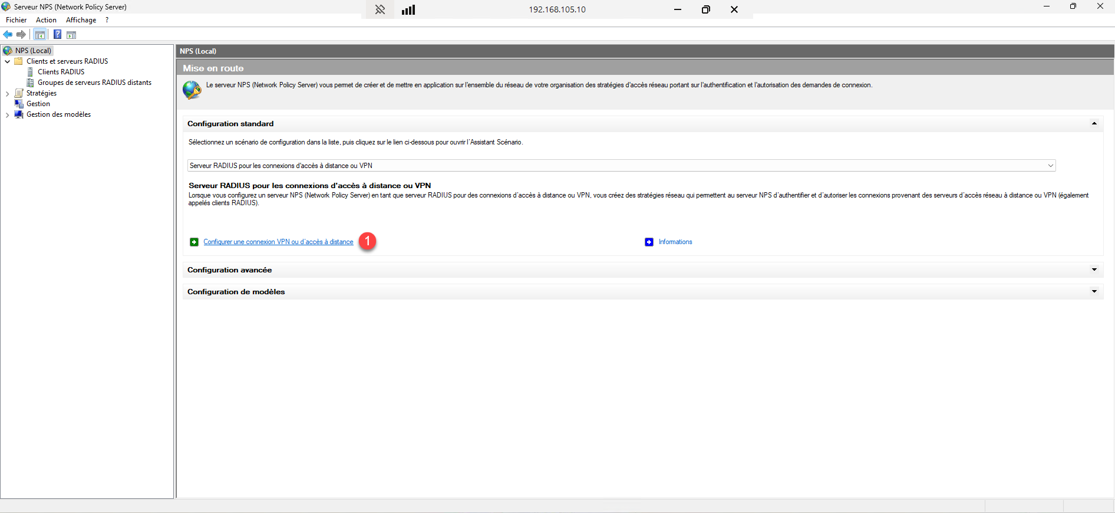Expand the Configuration de modèles section
Viewport: 1115px width, 513px height.
(x=1094, y=292)
